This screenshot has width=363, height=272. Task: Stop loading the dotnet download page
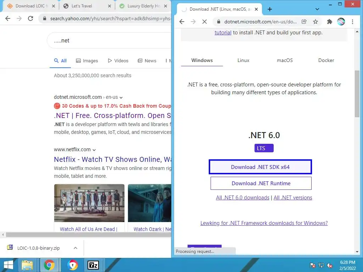click(x=205, y=22)
